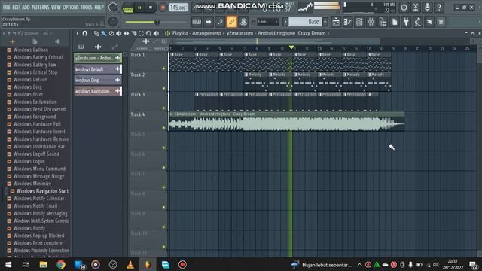The width and height of the screenshot is (482, 271).
Task: Select the playlist Zoom tool
Action: (149, 33)
